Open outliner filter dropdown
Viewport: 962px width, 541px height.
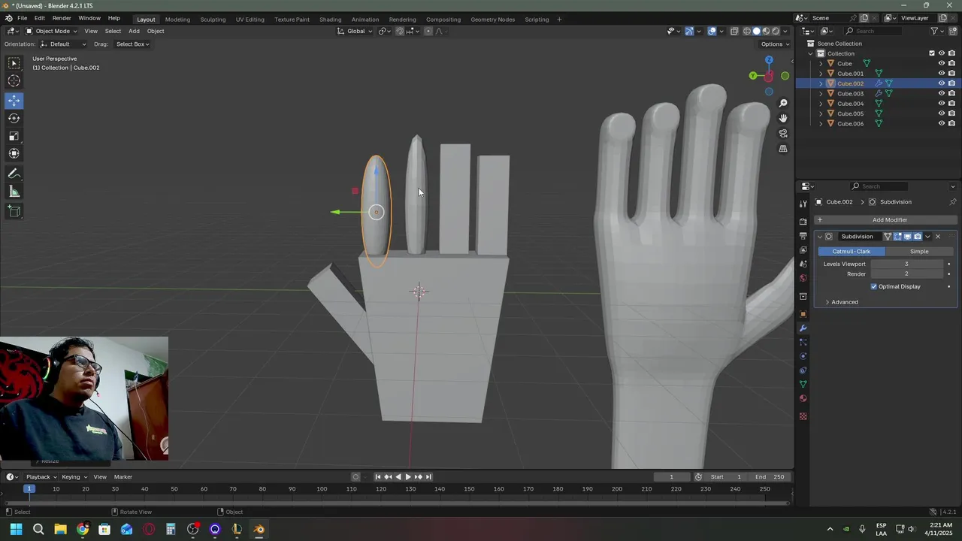pyautogui.click(x=937, y=31)
